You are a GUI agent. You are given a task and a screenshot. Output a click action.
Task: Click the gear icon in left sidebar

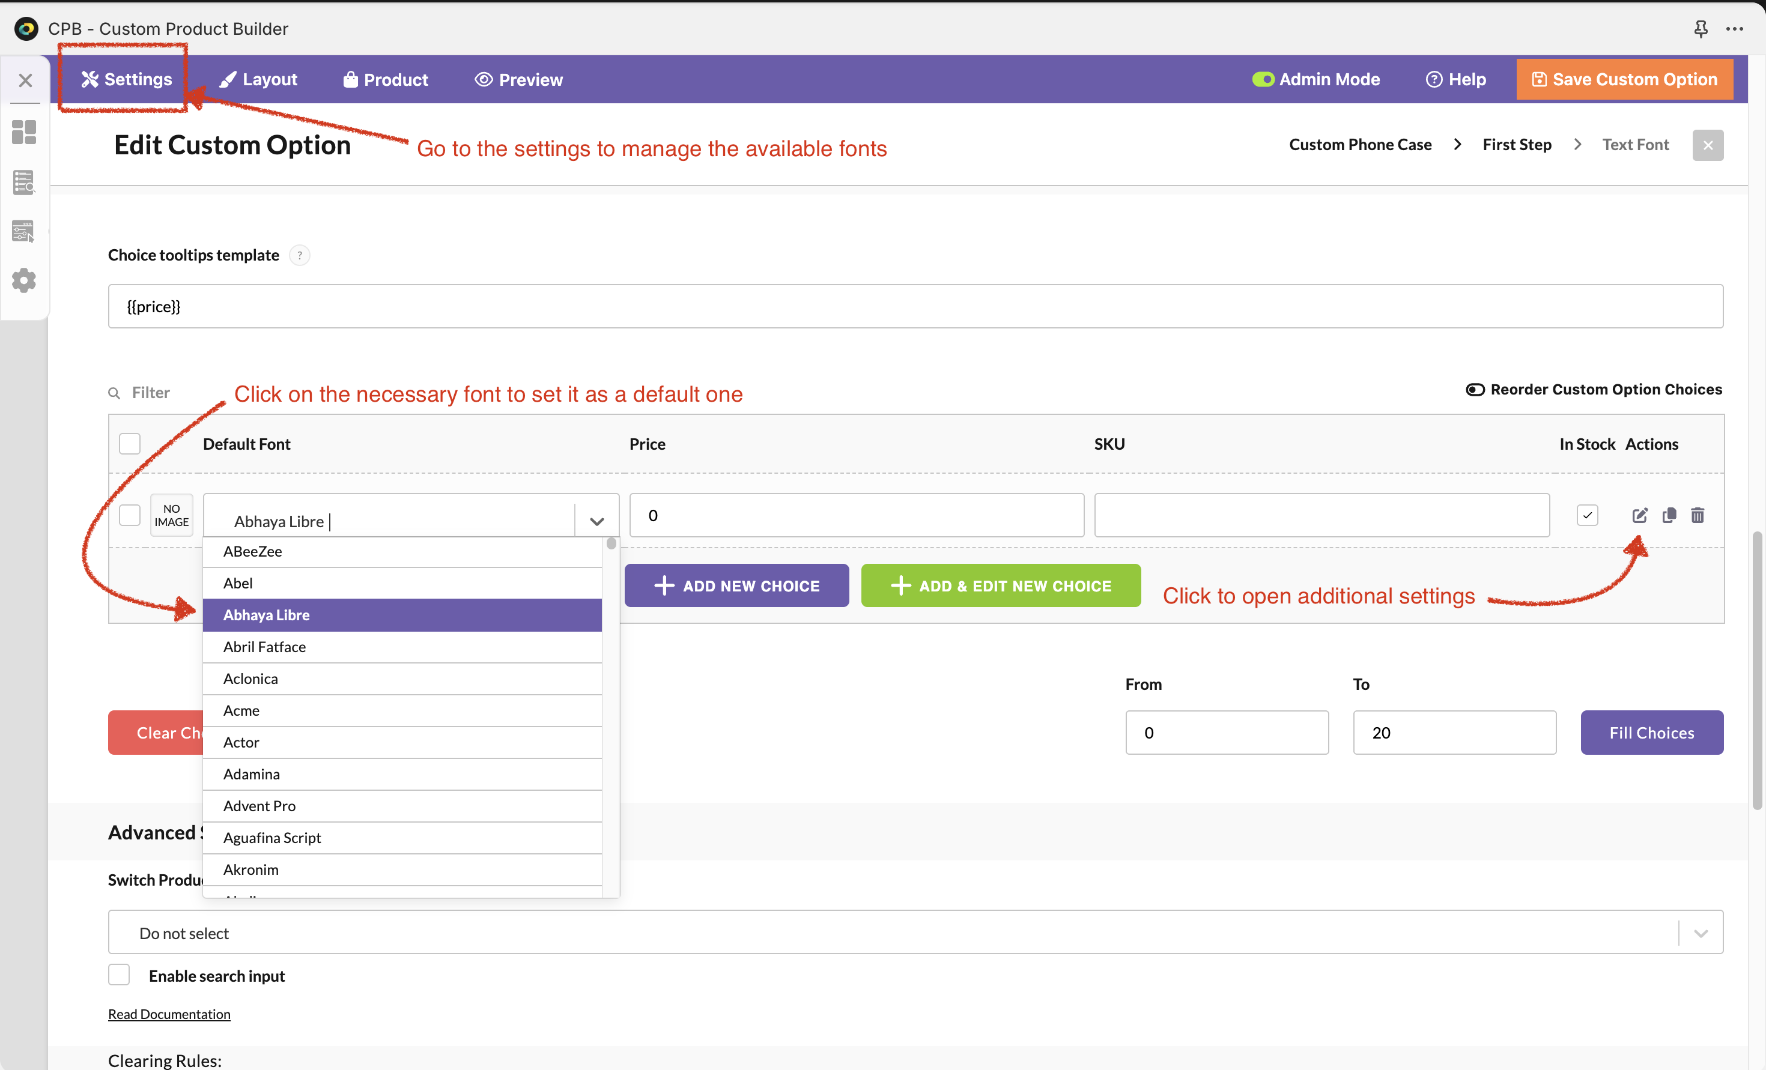coord(25,280)
